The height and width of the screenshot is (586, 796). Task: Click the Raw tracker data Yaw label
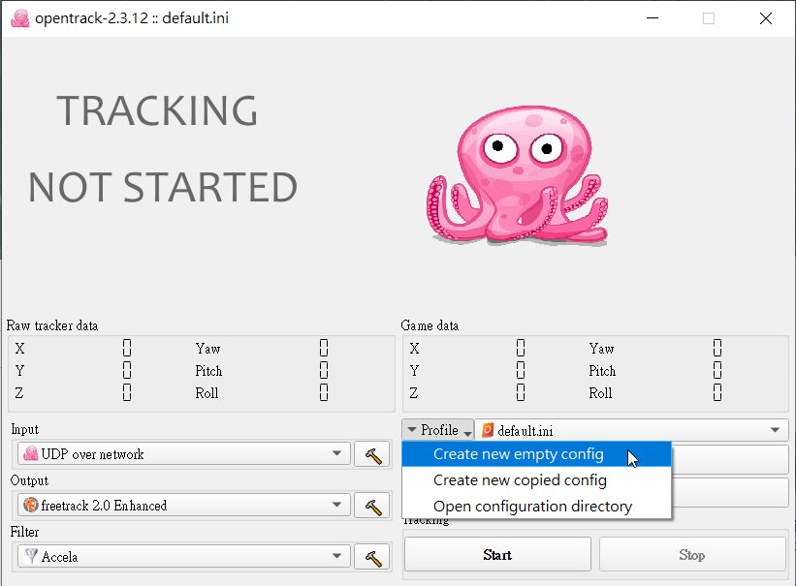208,349
